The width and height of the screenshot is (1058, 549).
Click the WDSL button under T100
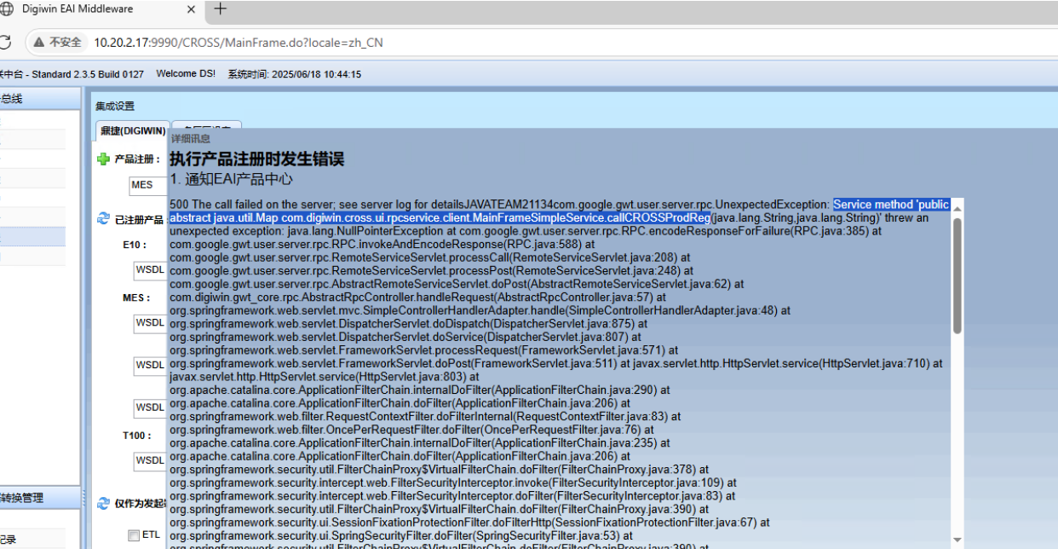[150, 460]
